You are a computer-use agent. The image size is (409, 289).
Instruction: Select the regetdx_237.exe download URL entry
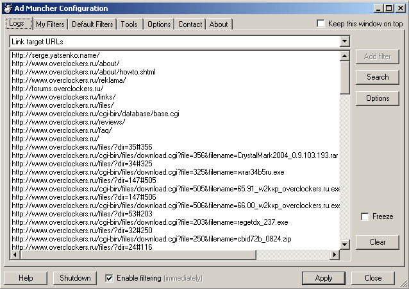pos(150,222)
